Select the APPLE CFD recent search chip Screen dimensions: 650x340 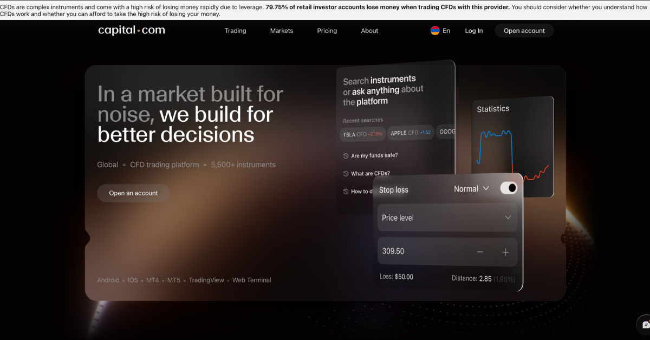(x=411, y=133)
